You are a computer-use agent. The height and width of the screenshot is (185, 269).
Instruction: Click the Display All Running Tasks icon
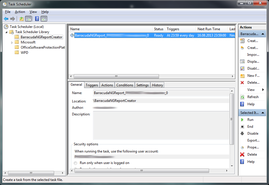point(242,62)
